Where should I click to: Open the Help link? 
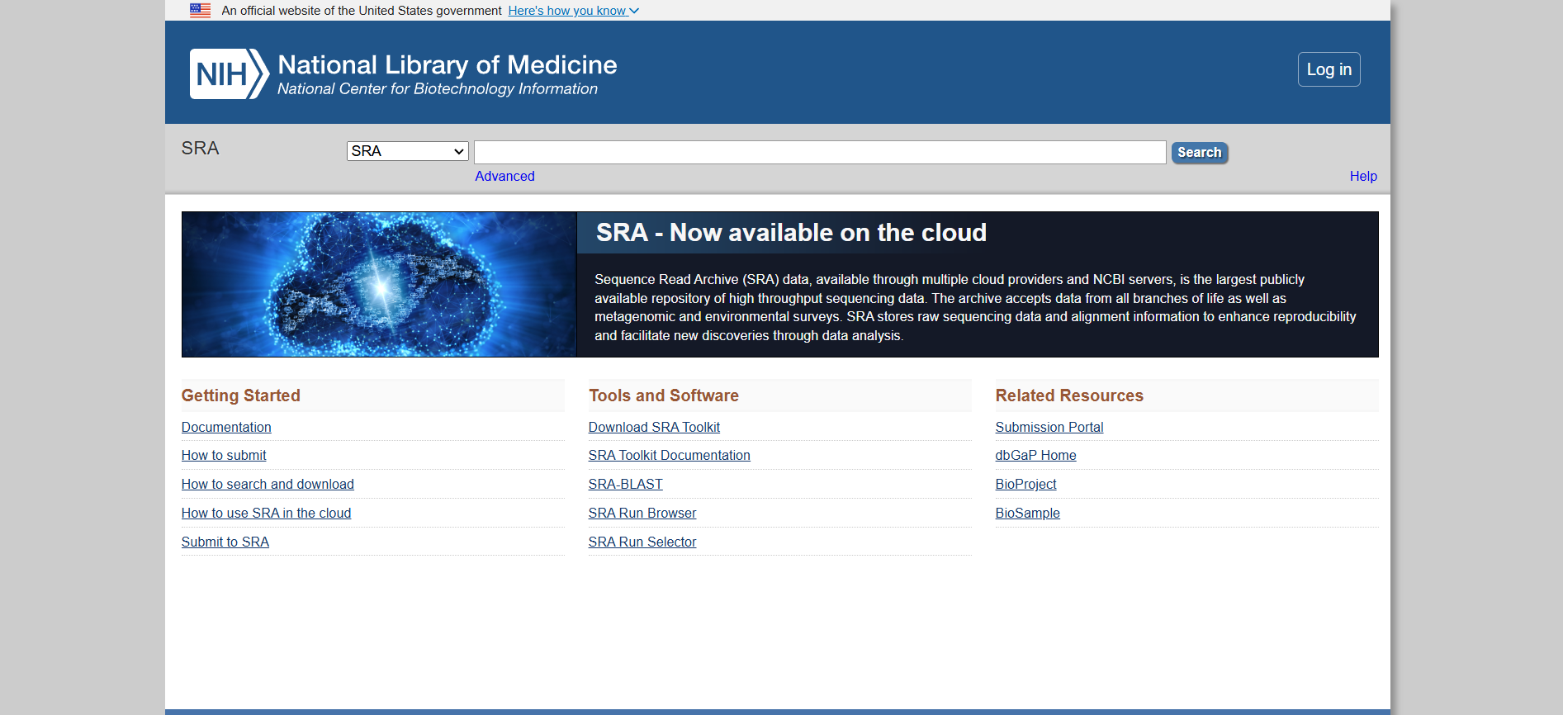1363,176
